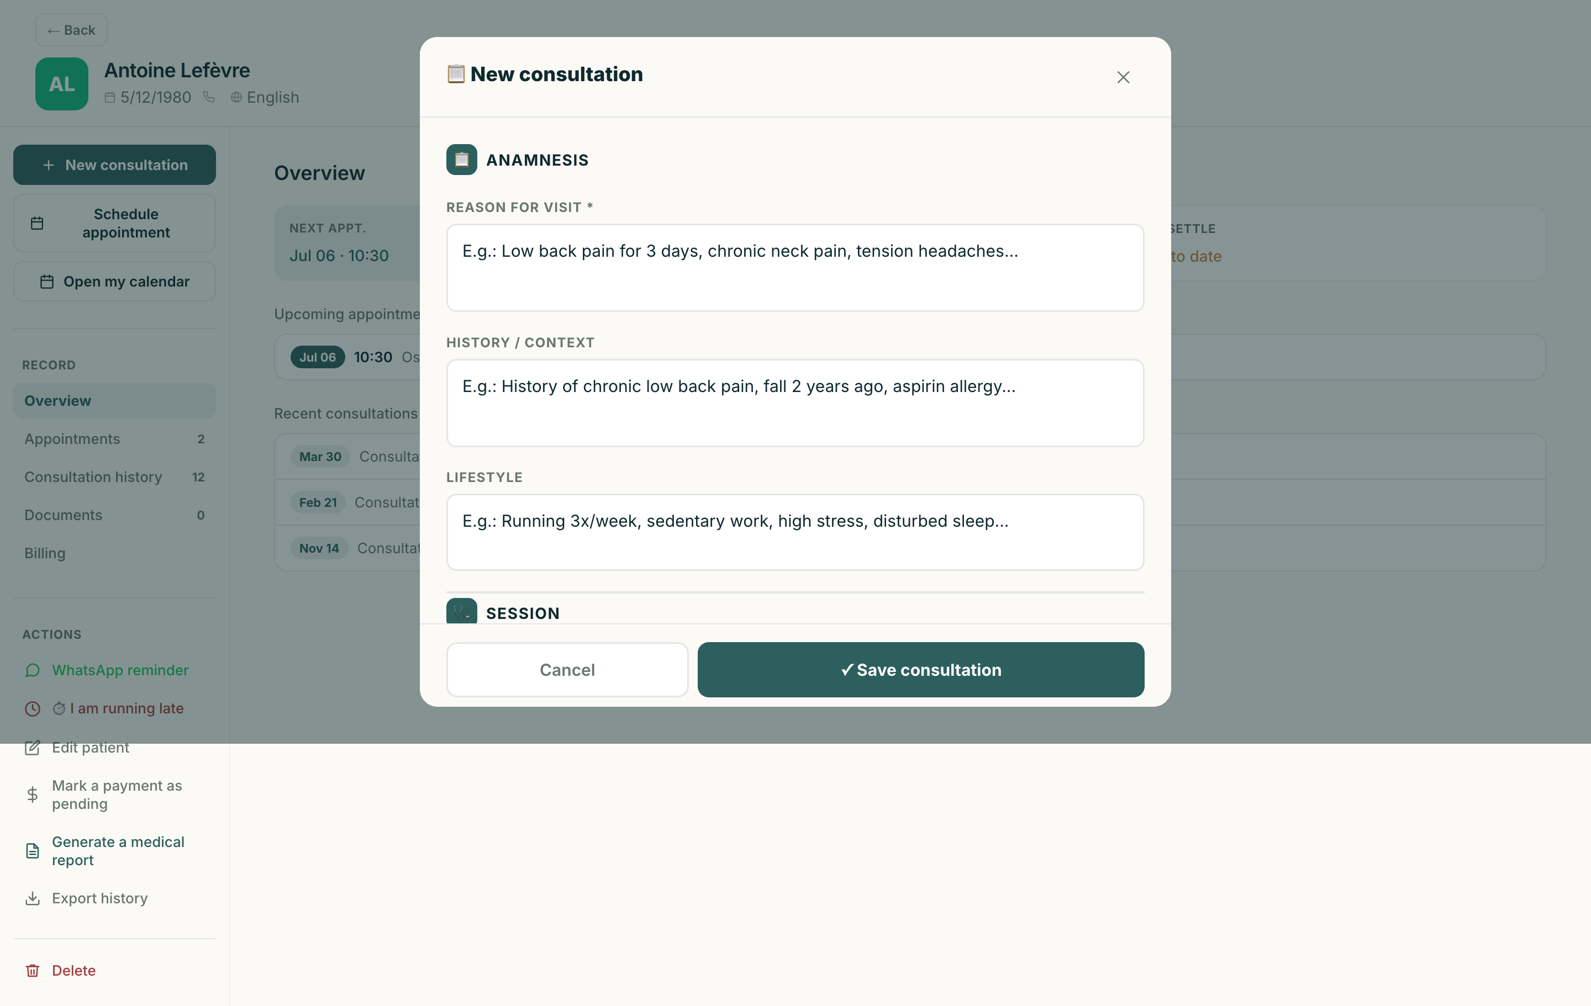Click the Reason for visit text field

(795, 268)
